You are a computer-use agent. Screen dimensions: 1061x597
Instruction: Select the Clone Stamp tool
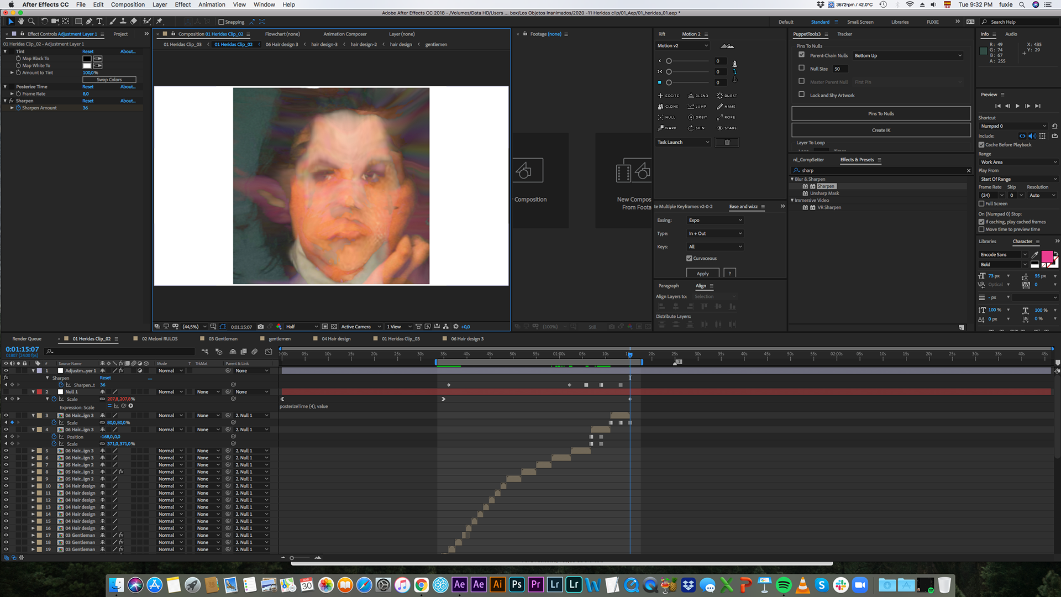pos(123,22)
